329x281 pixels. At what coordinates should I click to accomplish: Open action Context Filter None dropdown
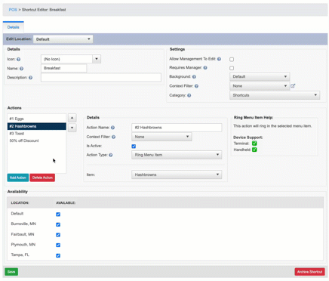161,137
